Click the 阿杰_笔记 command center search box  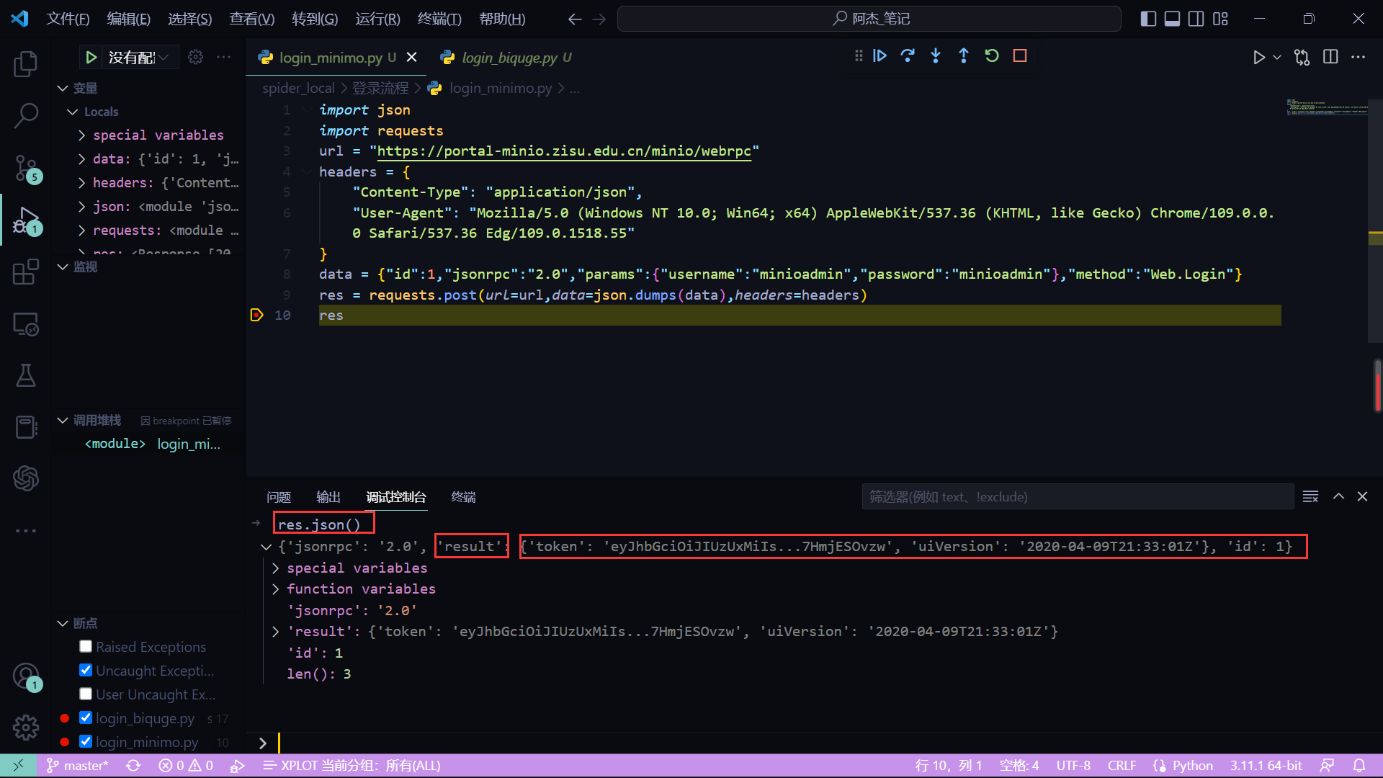click(x=869, y=19)
